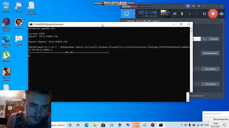Screen dimensions: 229x128
Task: Switch to highlighted orange taskbar app
Action: [x=136, y=125]
